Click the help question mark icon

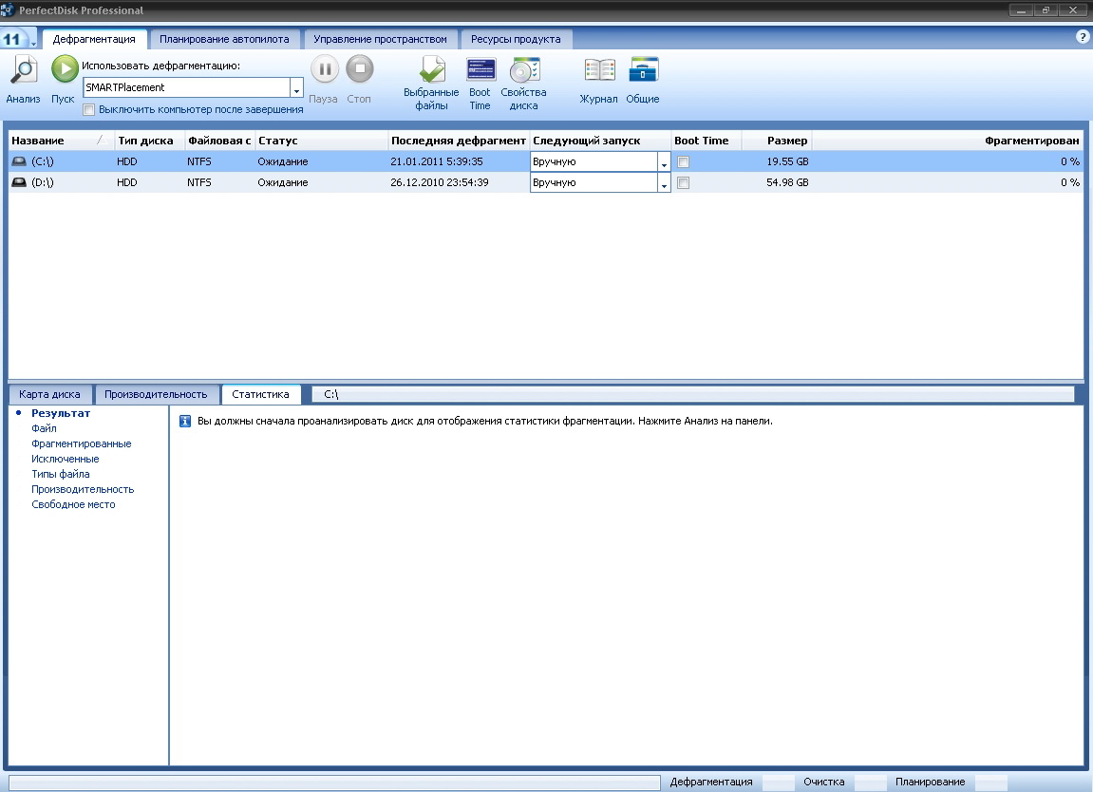tap(1083, 37)
